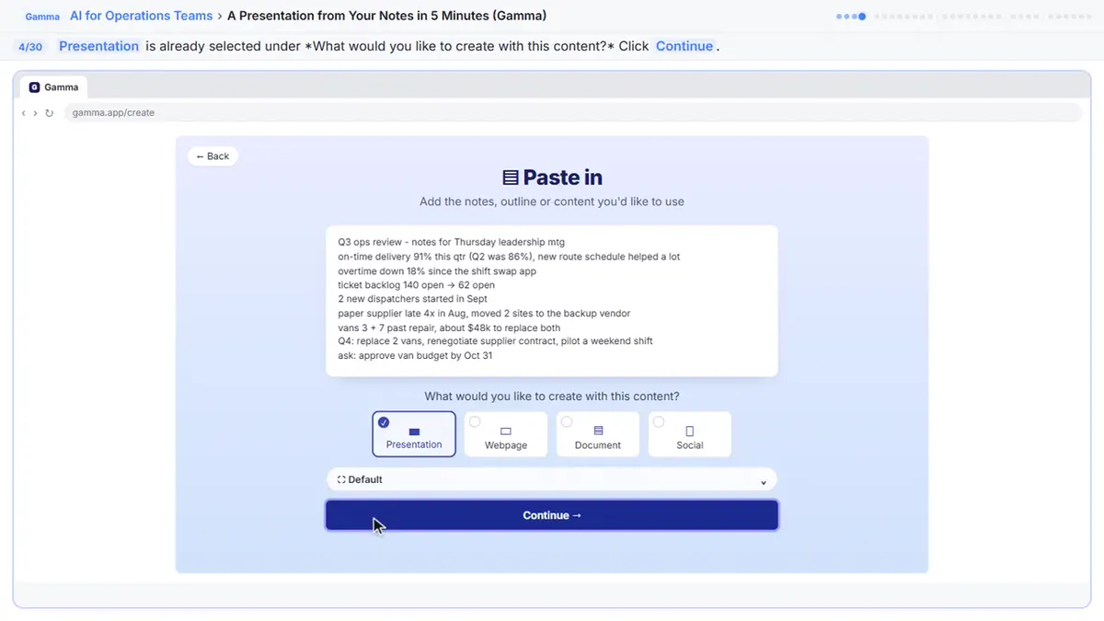Click the highlighted Continue word in instructions
Image resolution: width=1104 pixels, height=621 pixels.
(x=684, y=46)
